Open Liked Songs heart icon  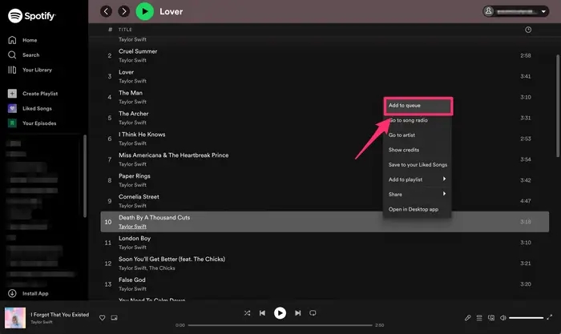click(x=12, y=108)
